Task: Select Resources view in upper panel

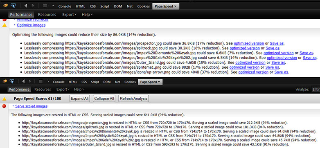Action: [47, 14]
